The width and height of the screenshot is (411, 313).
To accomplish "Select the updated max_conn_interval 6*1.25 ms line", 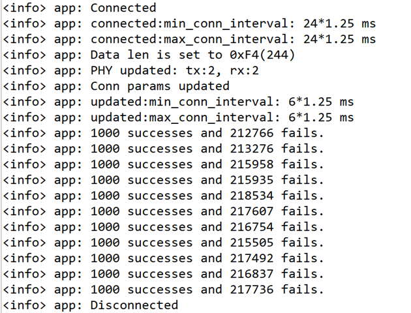I will click(179, 117).
